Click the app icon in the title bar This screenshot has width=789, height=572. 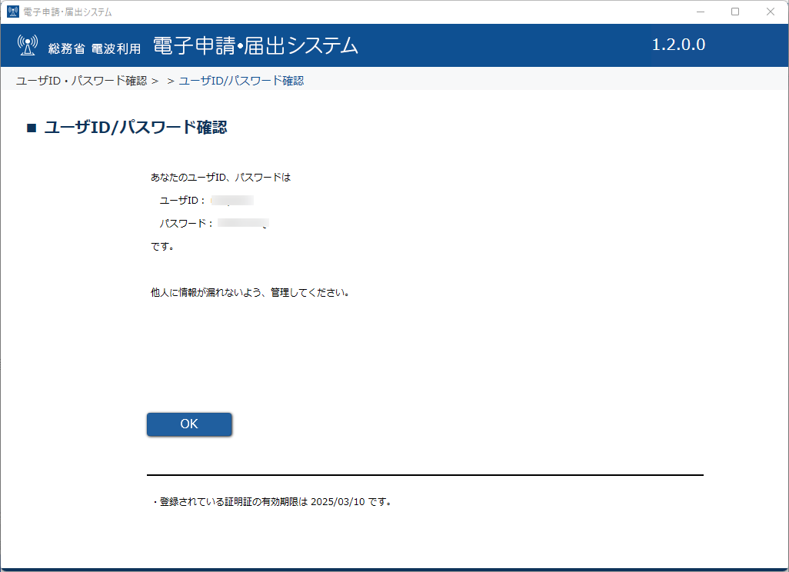point(12,12)
